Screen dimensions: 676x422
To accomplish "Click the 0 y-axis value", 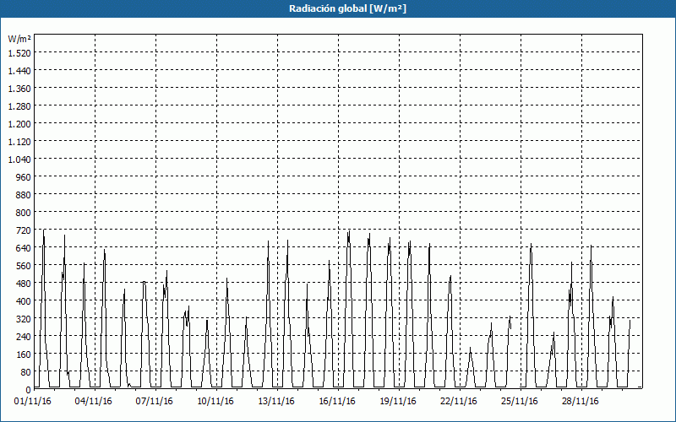I will [x=29, y=390].
